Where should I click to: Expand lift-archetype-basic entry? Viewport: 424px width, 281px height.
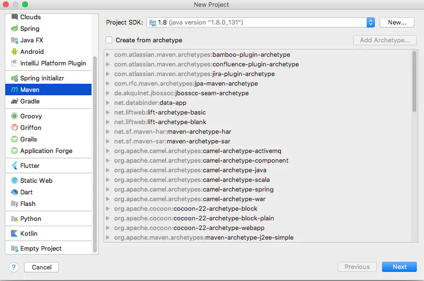click(x=107, y=112)
